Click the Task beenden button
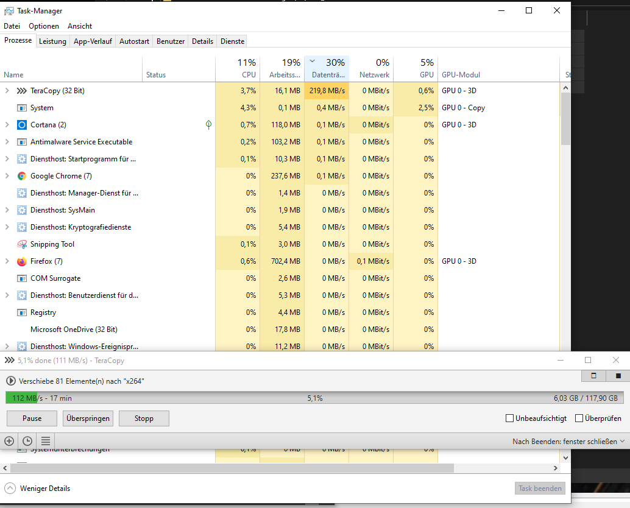Image resolution: width=630 pixels, height=508 pixels. pyautogui.click(x=540, y=489)
